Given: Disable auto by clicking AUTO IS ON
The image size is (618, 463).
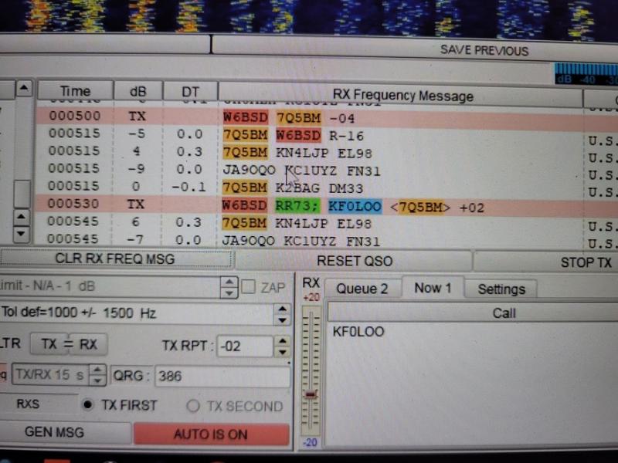Looking at the screenshot, I should [x=211, y=434].
